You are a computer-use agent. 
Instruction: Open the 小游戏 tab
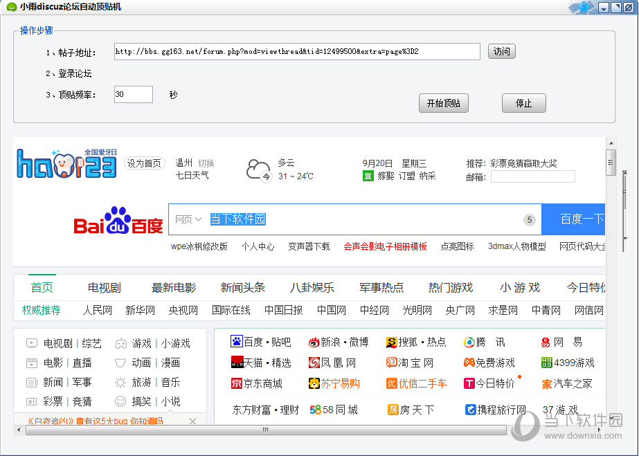[520, 288]
